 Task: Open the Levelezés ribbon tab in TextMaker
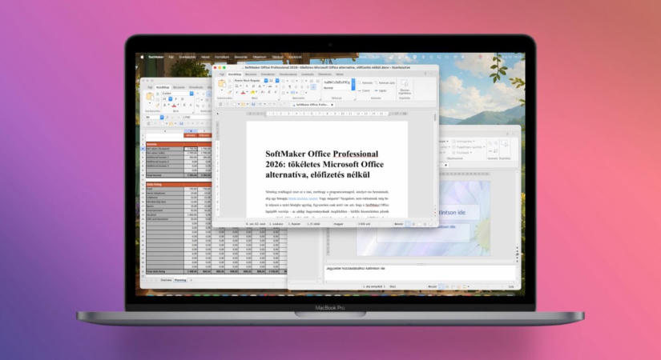308,74
